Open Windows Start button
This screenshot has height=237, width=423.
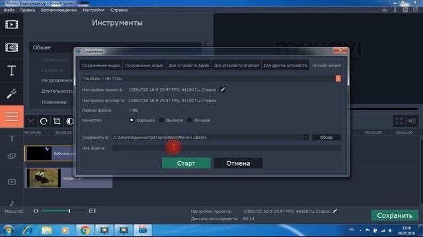point(8,230)
